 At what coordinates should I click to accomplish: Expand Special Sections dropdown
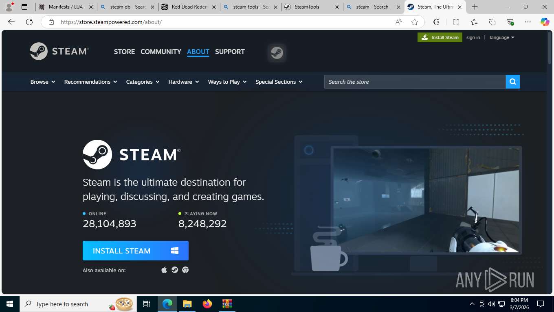tap(279, 82)
